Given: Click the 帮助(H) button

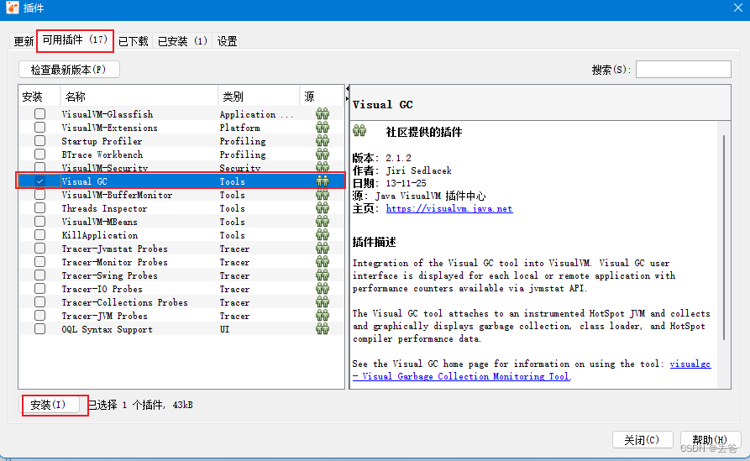Looking at the screenshot, I should tap(711, 439).
